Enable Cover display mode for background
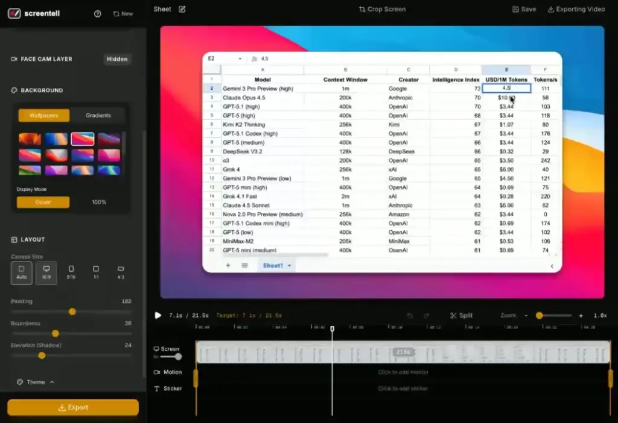Image resolution: width=618 pixels, height=423 pixels. pyautogui.click(x=42, y=202)
